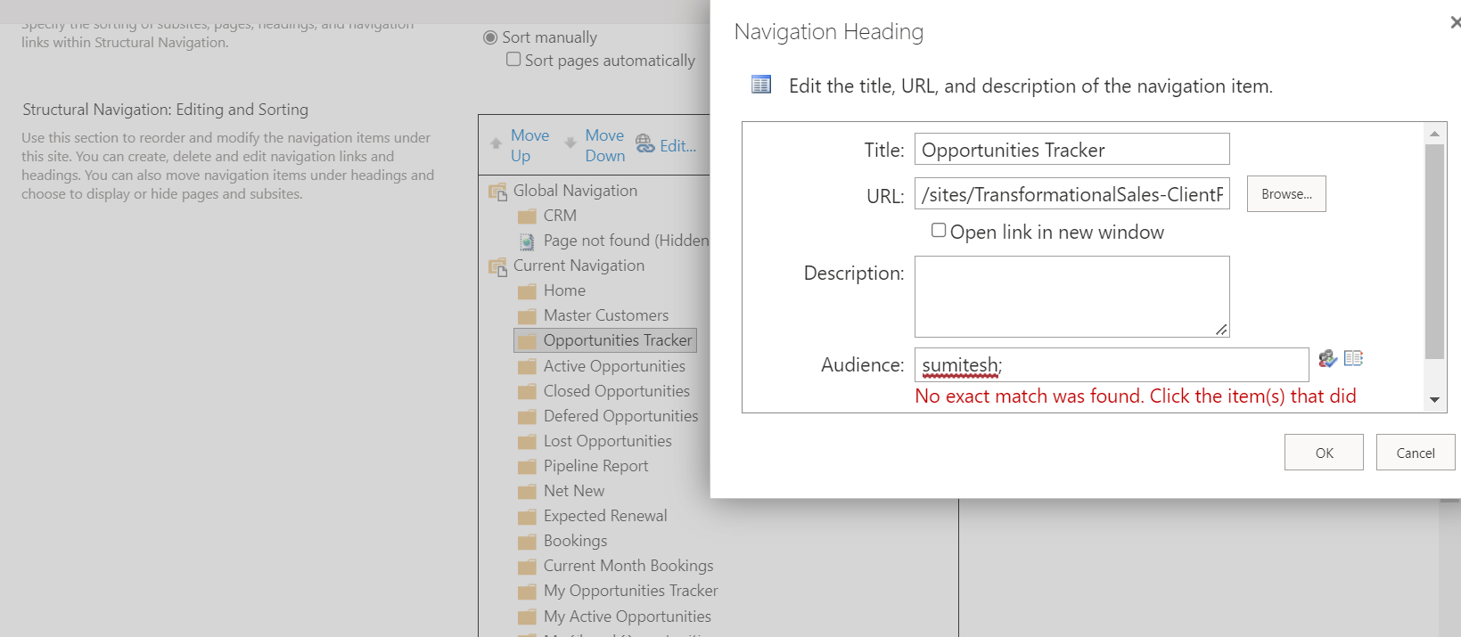Click the Expected Renewal folder icon
Image resolution: width=1461 pixels, height=637 pixels.
pyautogui.click(x=527, y=516)
